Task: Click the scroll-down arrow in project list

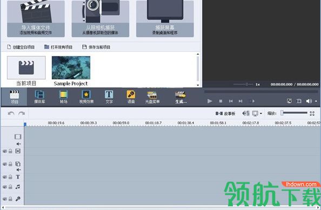Action: tap(198, 85)
